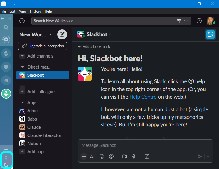Open Slackbot conversation details dropdown
219x169 pixels.
(99, 34)
